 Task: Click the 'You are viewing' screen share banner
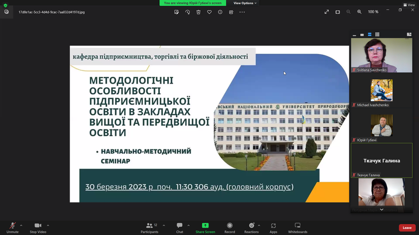click(x=193, y=3)
